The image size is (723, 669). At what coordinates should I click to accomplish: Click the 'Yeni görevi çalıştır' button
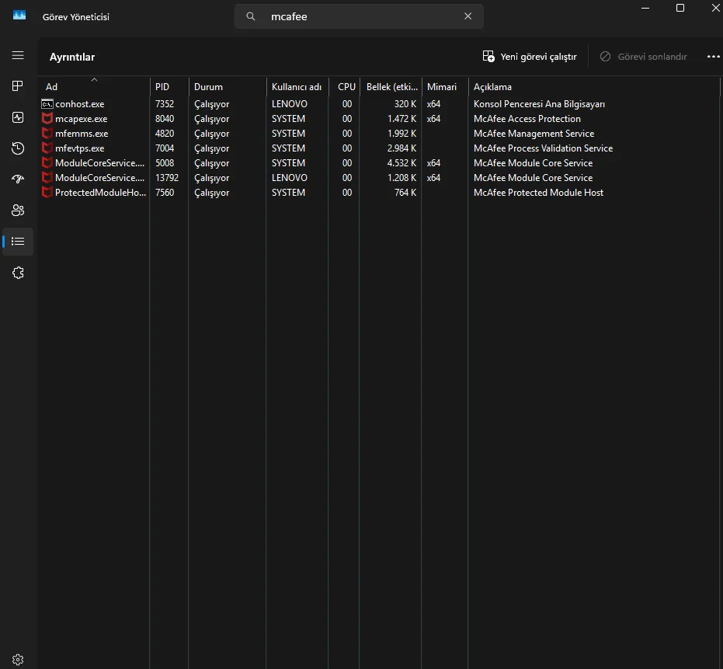point(530,57)
